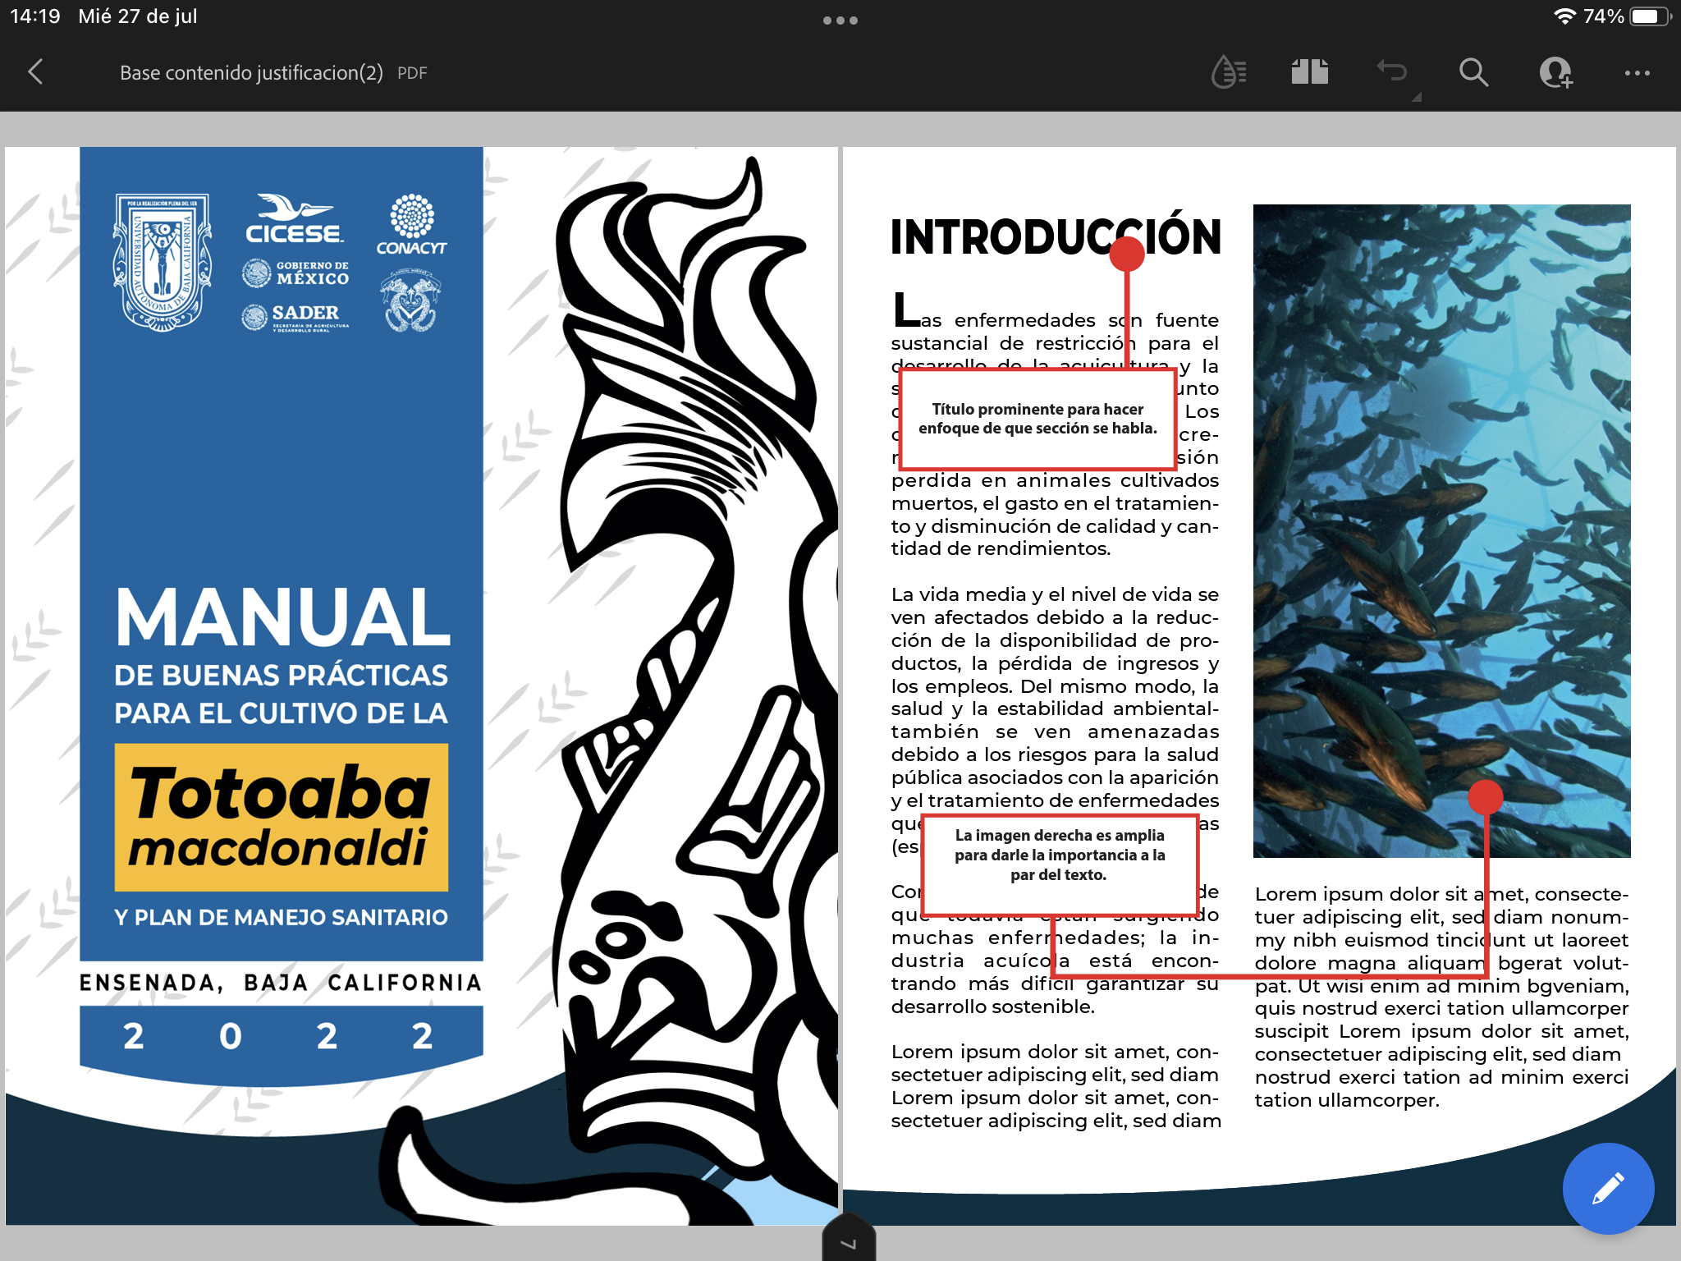The width and height of the screenshot is (1681, 1261).
Task: Share document via add-person icon
Action: coord(1555,72)
